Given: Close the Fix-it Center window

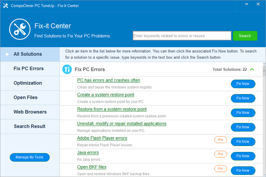Looking at the screenshot, I should click(258, 5).
